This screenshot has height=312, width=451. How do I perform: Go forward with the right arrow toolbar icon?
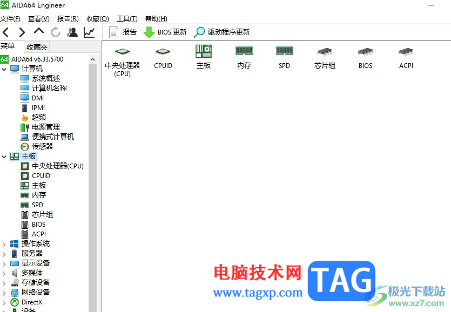point(22,32)
